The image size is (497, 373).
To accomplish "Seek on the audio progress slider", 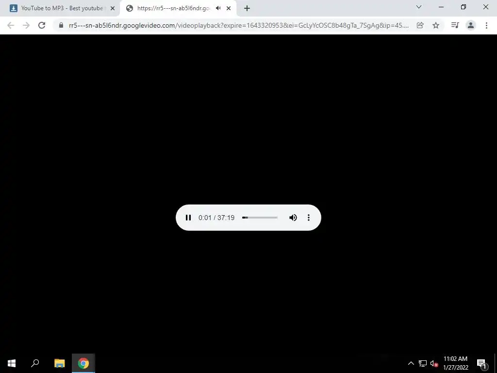I will 260,218.
